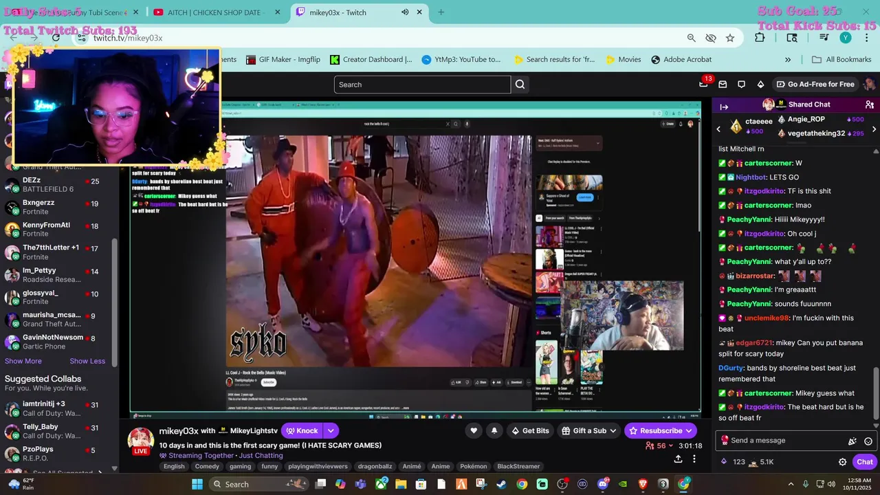Click Show More in followed channels
This screenshot has width=880, height=495.
(23, 362)
